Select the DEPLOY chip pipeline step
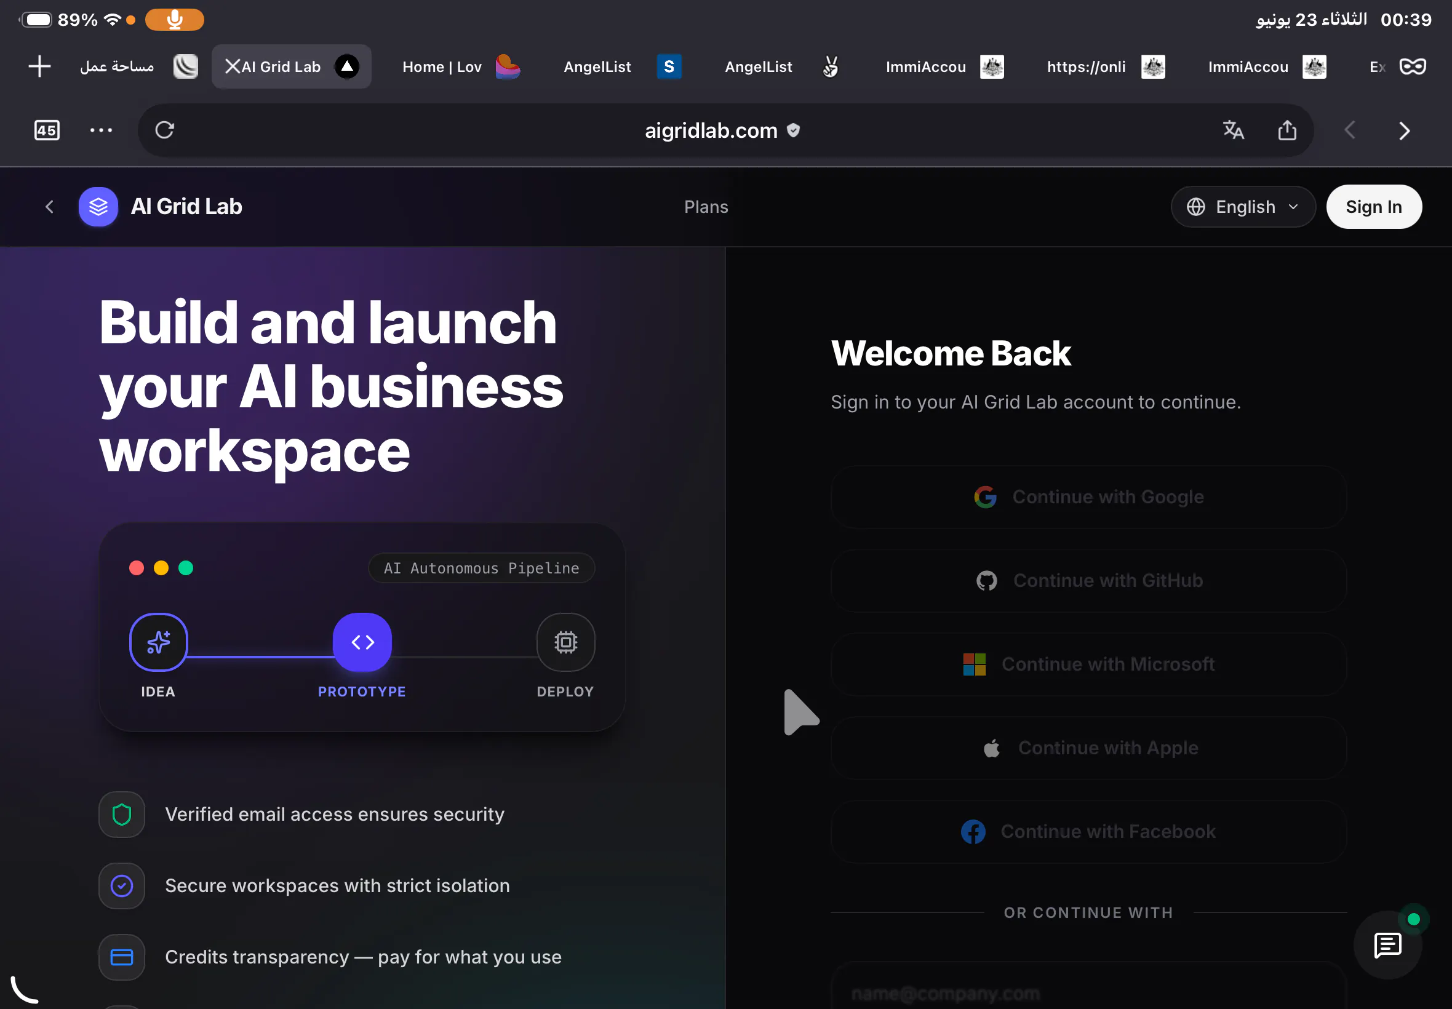 (566, 642)
